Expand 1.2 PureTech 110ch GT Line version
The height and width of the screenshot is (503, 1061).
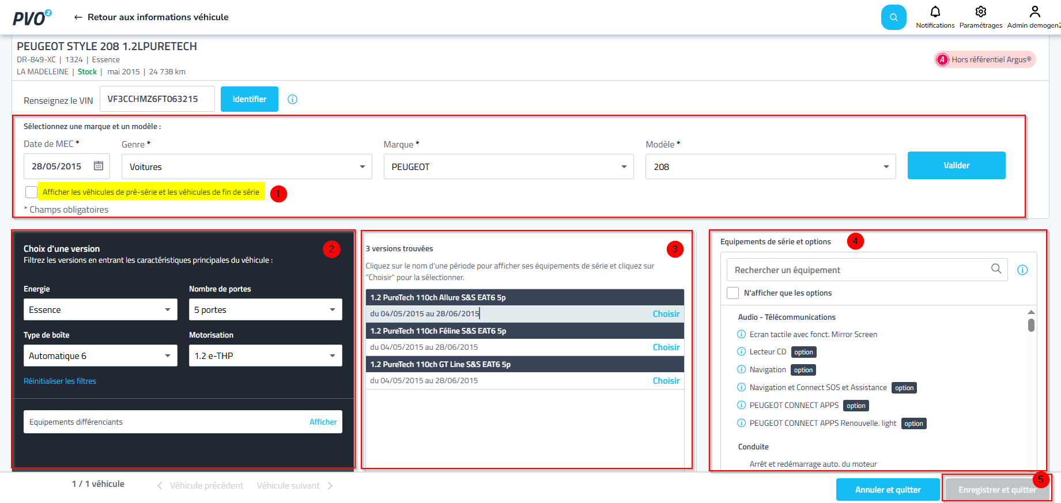[525, 364]
